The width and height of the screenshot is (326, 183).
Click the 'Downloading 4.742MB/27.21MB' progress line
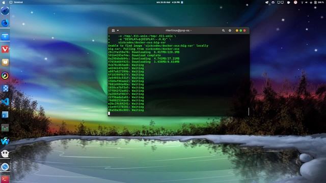pyautogui.click(x=144, y=58)
